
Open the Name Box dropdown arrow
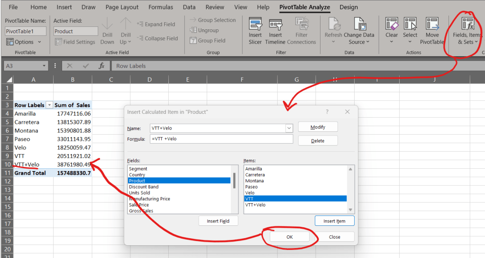pyautogui.click(x=44, y=66)
